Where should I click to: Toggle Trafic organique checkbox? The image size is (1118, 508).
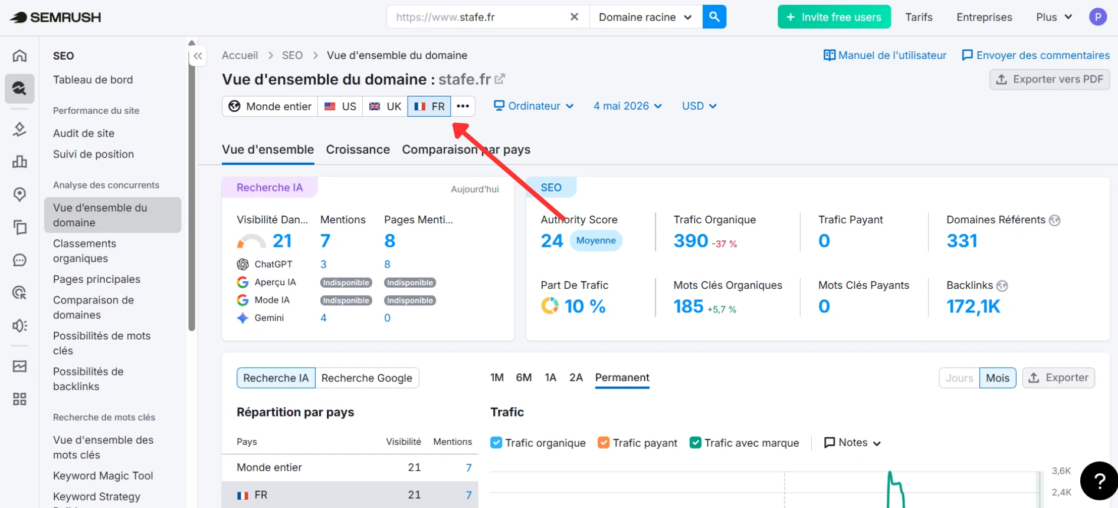496,443
